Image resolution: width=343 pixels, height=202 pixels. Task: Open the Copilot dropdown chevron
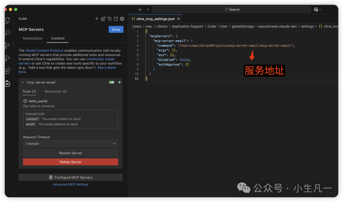pos(320,10)
